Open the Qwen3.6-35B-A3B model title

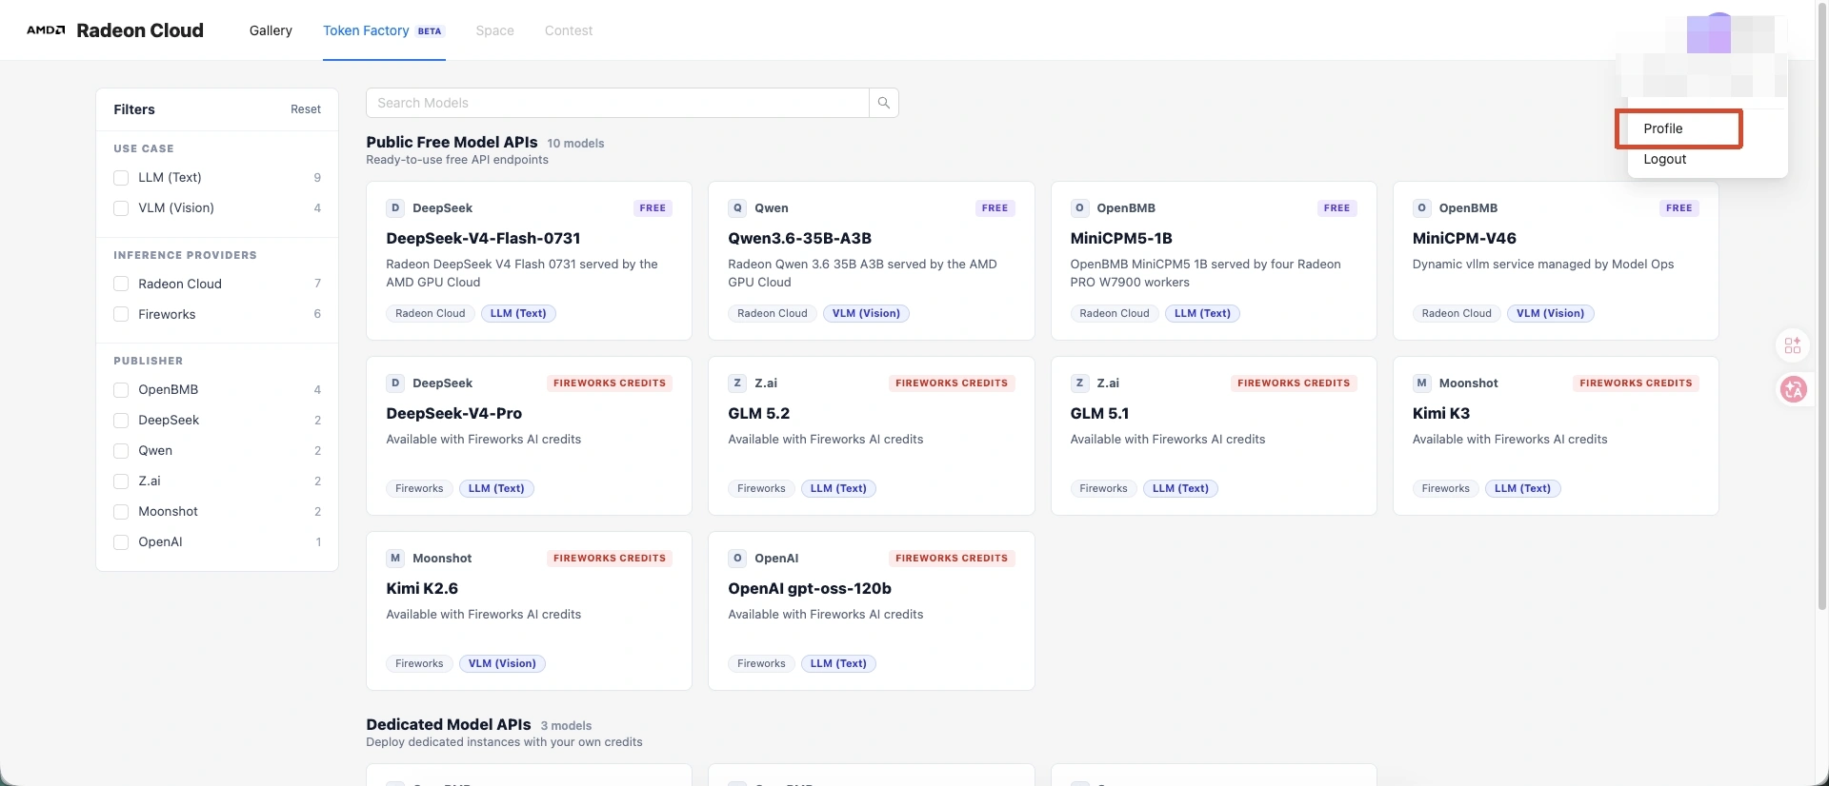coord(800,238)
